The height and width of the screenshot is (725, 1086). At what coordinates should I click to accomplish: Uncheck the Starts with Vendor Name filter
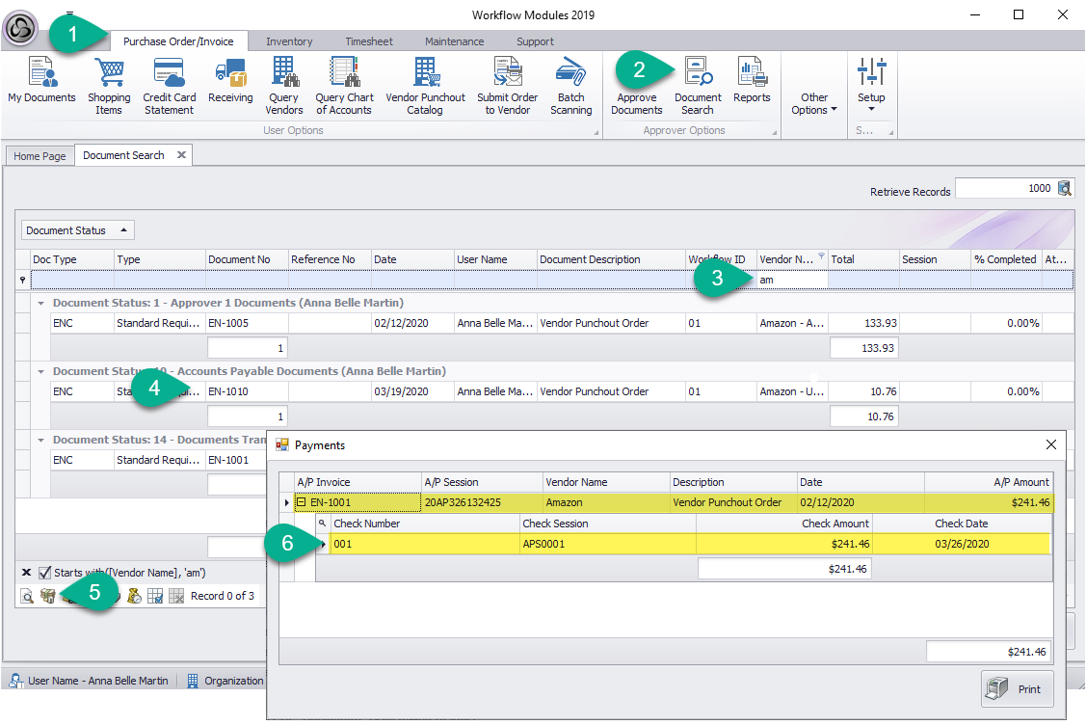click(44, 573)
